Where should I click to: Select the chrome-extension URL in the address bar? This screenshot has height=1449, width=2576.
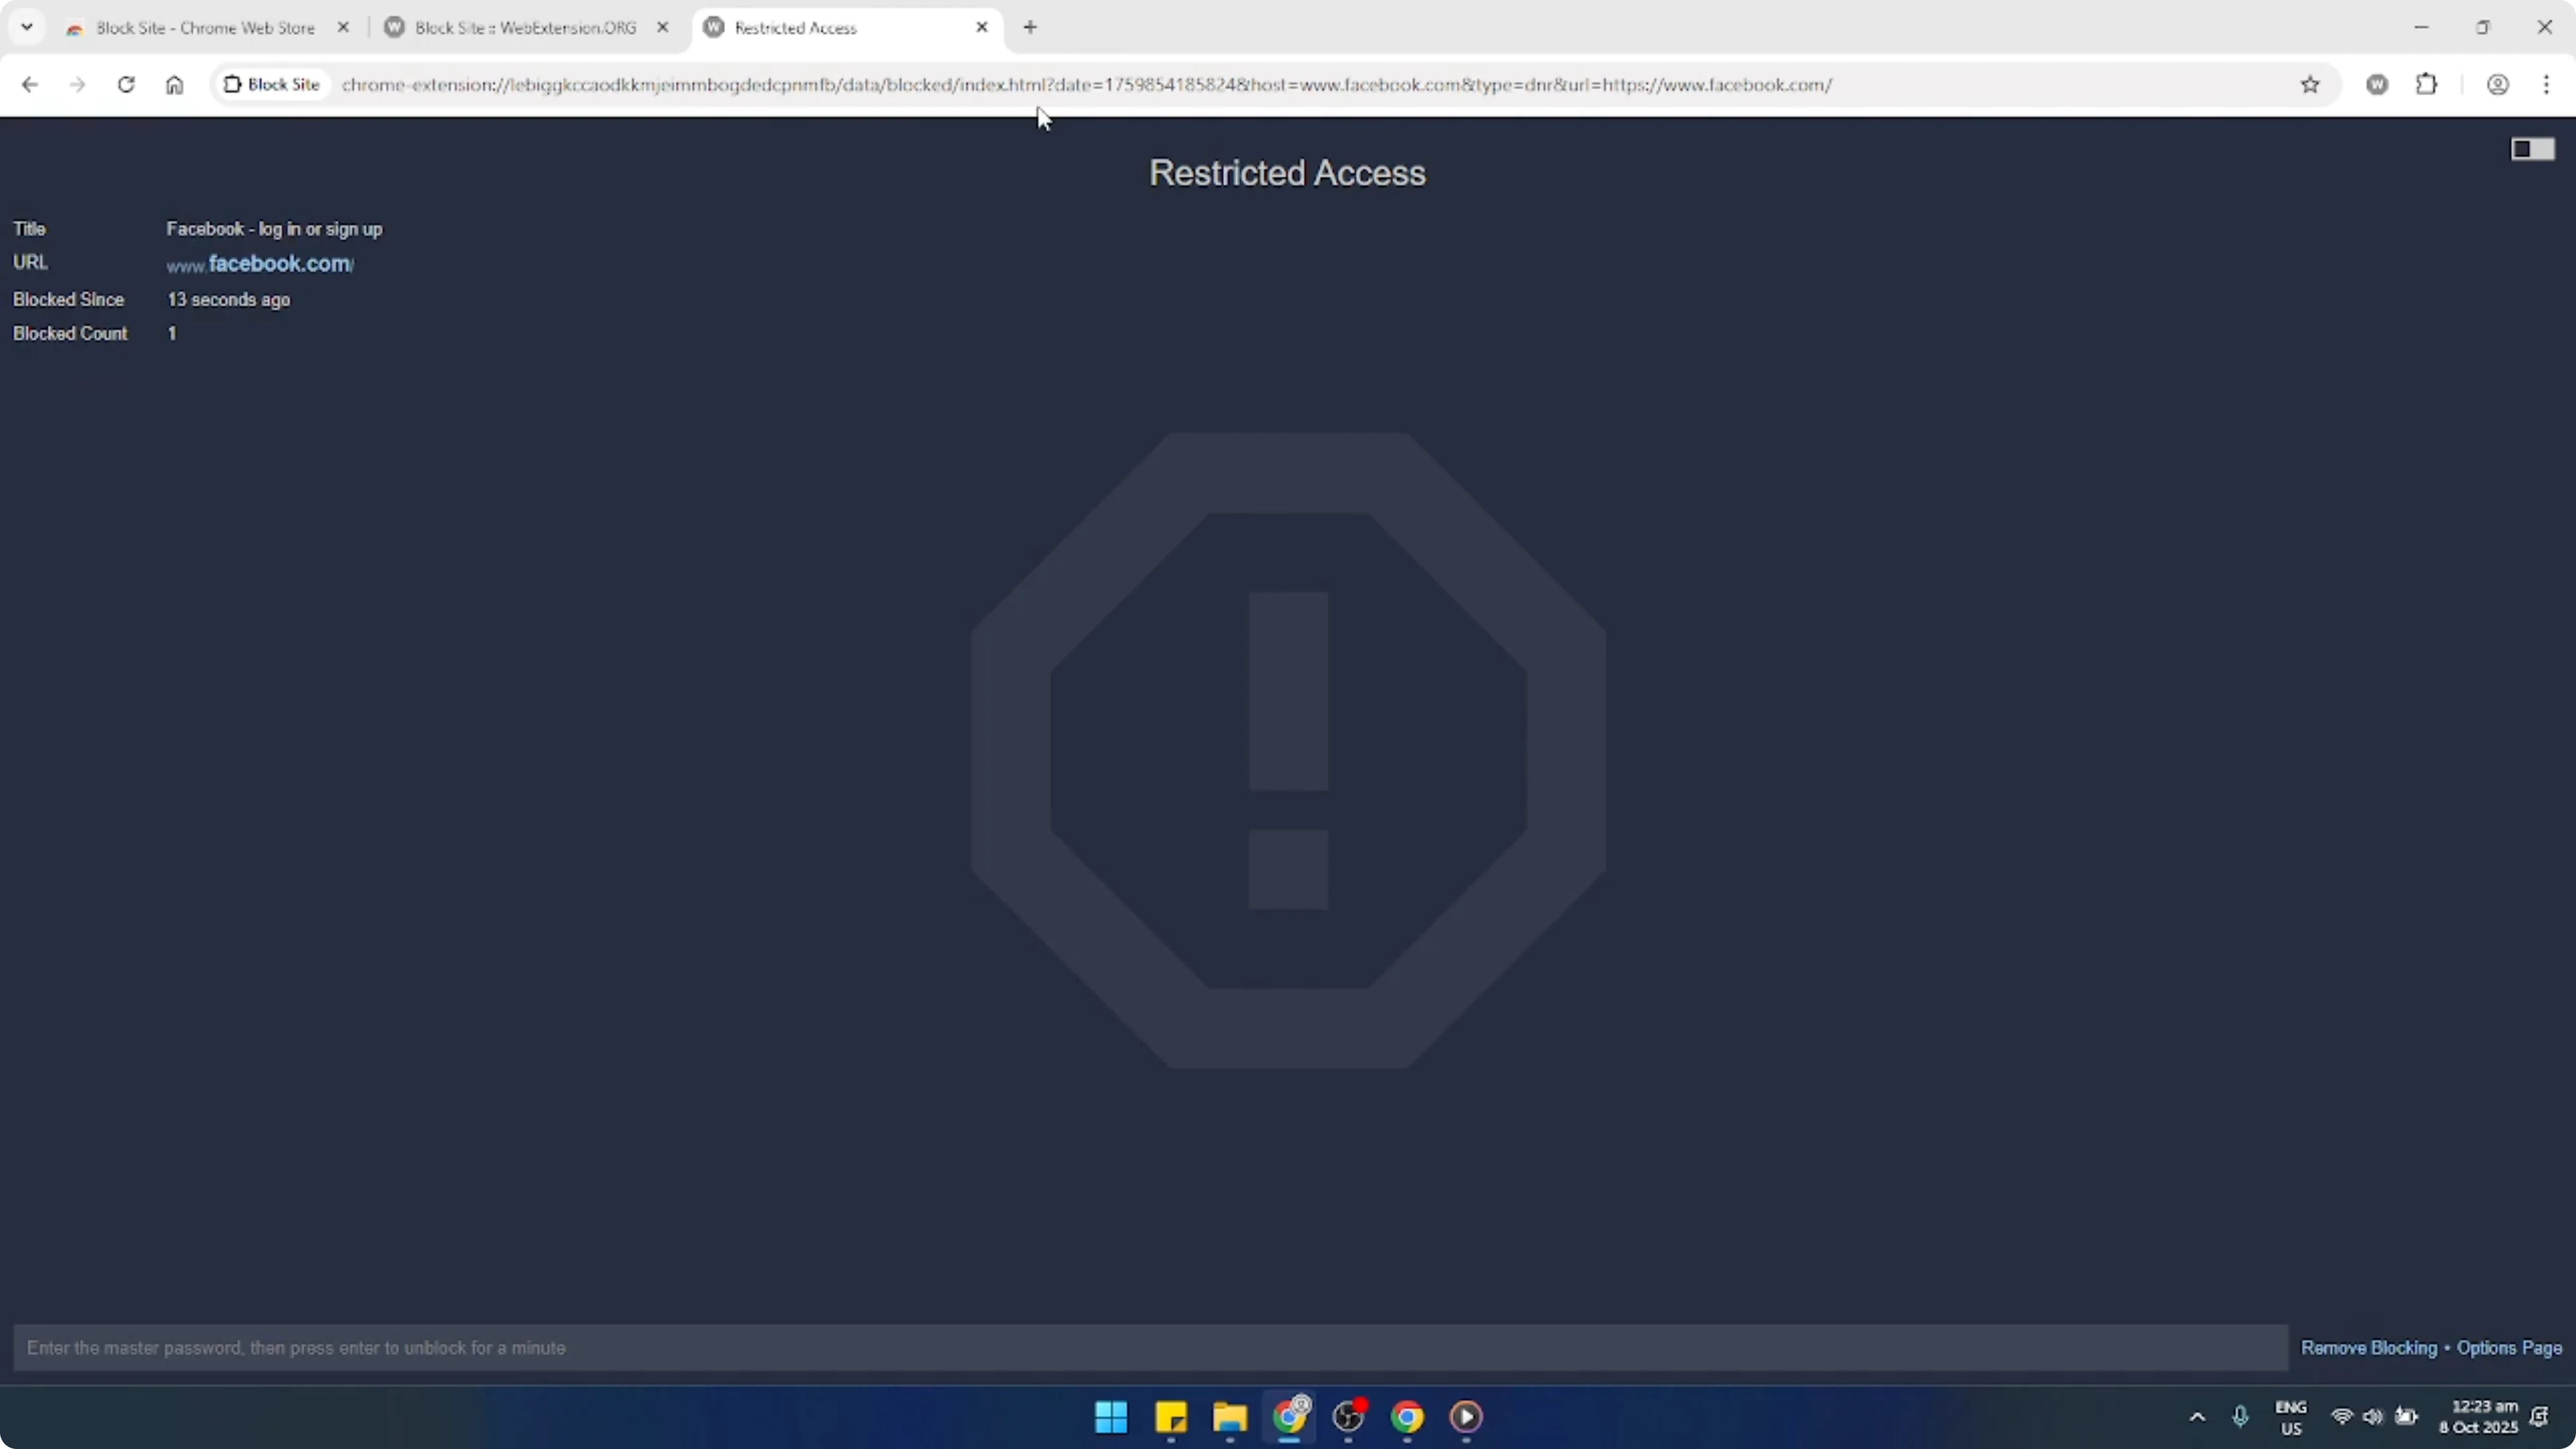1087,85
